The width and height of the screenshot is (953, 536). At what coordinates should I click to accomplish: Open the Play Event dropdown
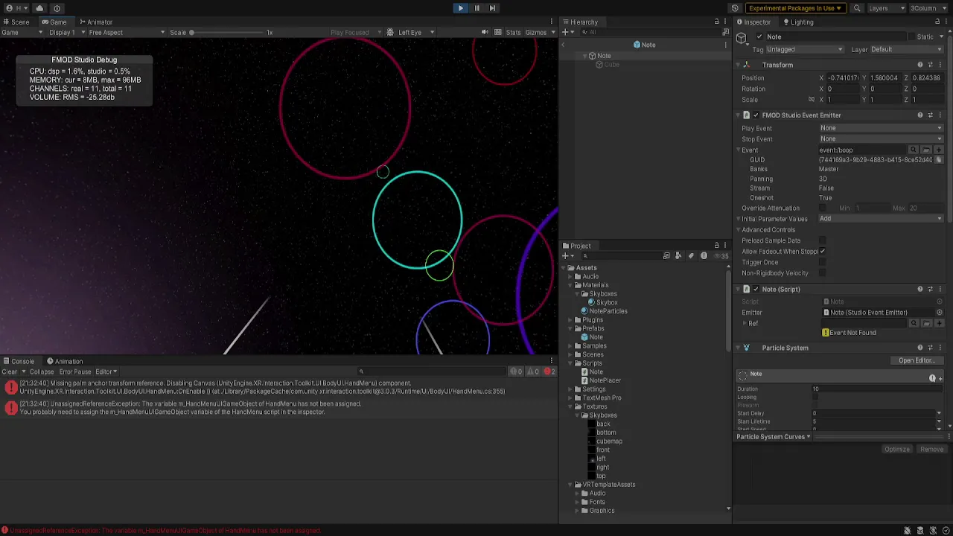pyautogui.click(x=881, y=128)
